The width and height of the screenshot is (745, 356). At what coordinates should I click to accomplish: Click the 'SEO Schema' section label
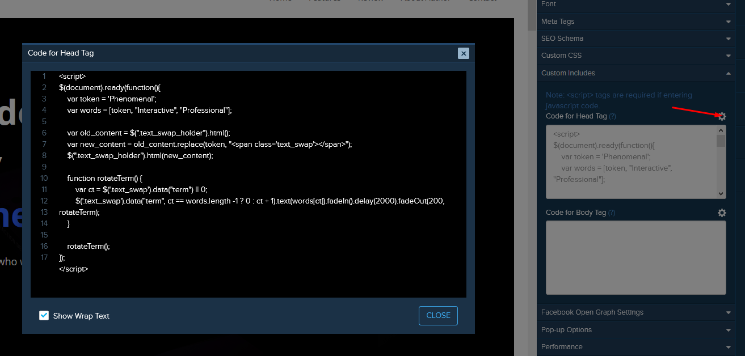(562, 39)
